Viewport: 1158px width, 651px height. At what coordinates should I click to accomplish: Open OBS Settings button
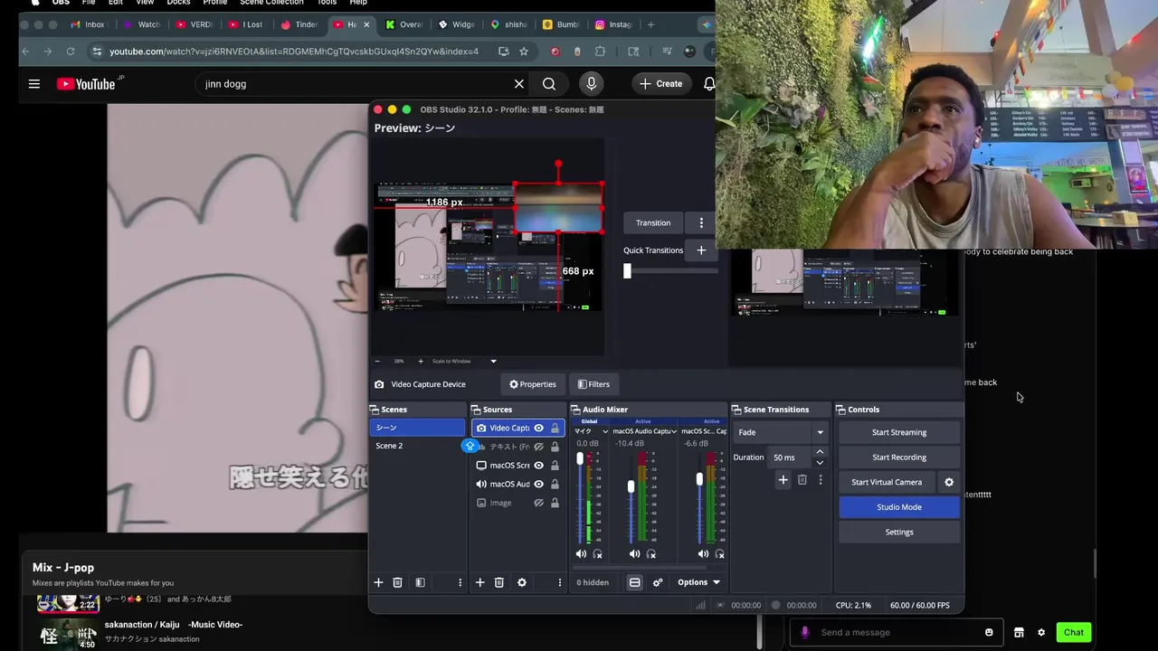[899, 532]
